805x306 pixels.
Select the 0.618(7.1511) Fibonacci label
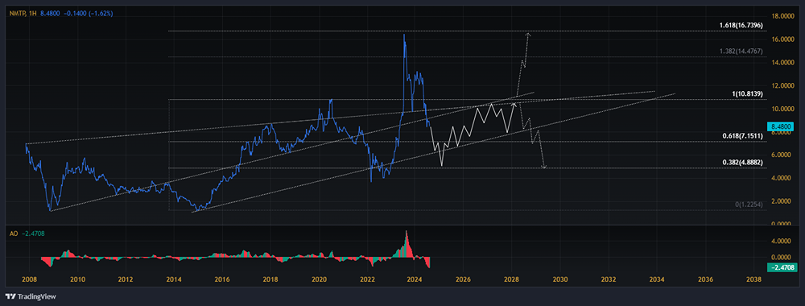click(743, 136)
